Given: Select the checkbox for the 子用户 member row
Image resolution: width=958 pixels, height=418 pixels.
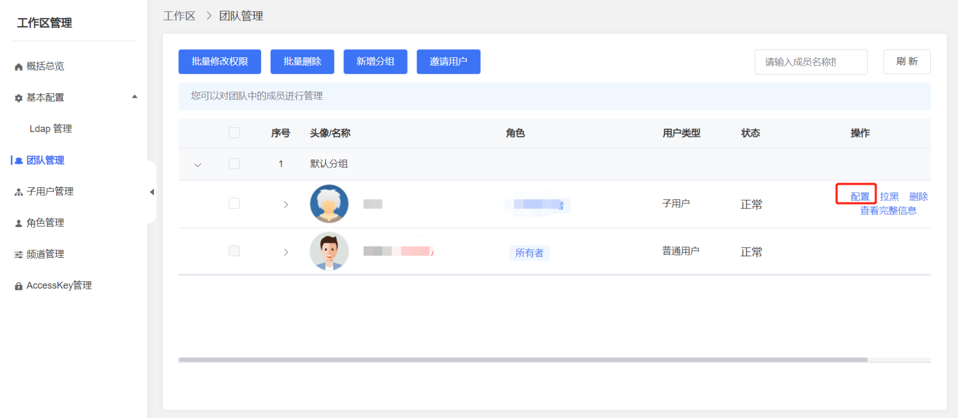Looking at the screenshot, I should click(x=234, y=203).
